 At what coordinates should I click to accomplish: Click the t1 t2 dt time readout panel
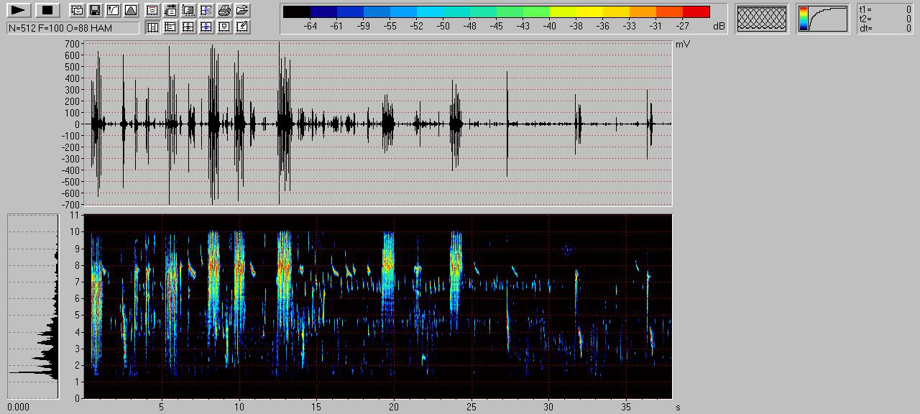point(885,19)
